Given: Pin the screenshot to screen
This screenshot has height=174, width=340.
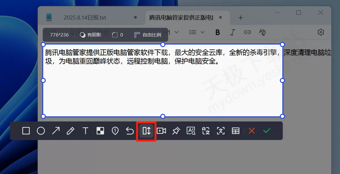Looking at the screenshot, I should [x=176, y=131].
